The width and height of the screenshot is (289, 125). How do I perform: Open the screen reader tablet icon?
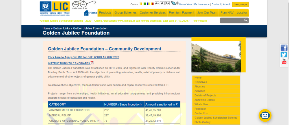pyautogui.click(x=174, y=3)
